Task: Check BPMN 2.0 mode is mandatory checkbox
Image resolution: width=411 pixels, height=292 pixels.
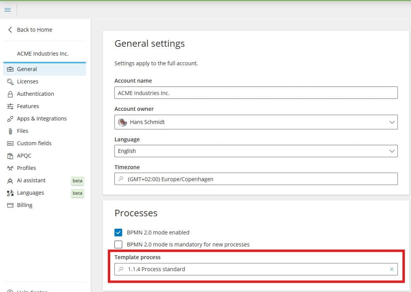Action: pyautogui.click(x=118, y=244)
